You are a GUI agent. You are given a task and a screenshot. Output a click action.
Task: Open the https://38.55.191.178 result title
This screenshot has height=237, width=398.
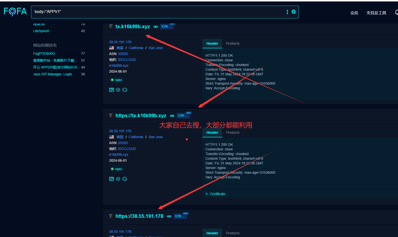point(140,216)
